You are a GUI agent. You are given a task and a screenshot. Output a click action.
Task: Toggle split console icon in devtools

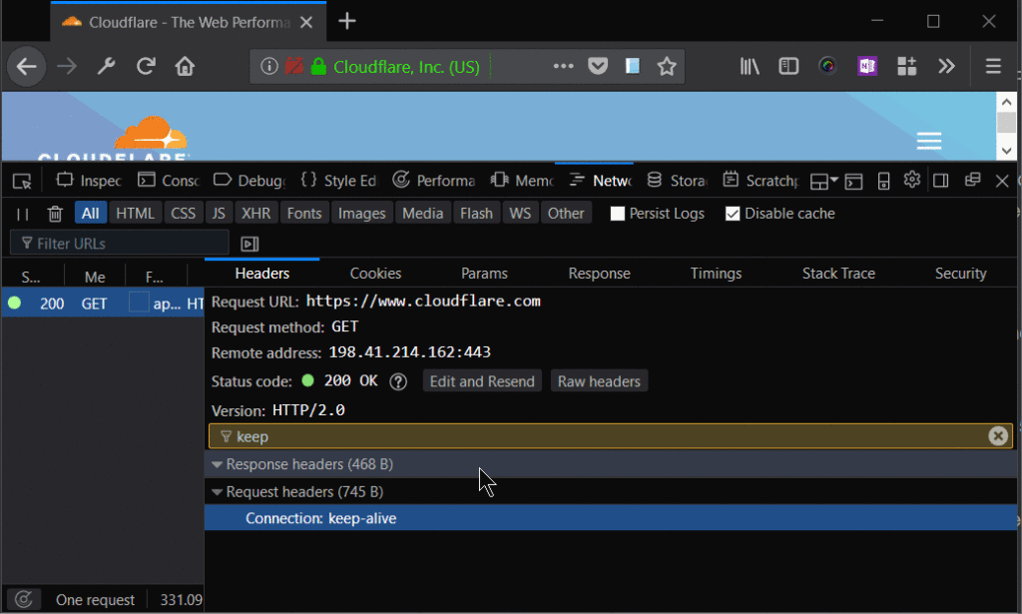tap(853, 181)
